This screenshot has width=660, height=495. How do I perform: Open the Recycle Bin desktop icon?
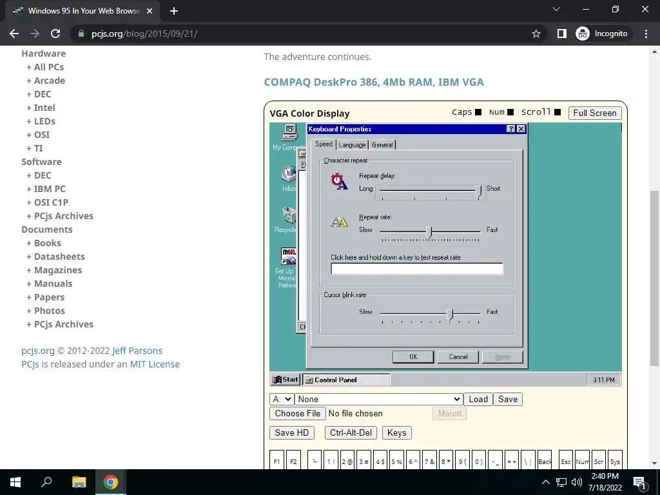(289, 215)
